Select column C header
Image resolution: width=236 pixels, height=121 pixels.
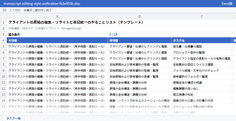[x=202, y=16]
